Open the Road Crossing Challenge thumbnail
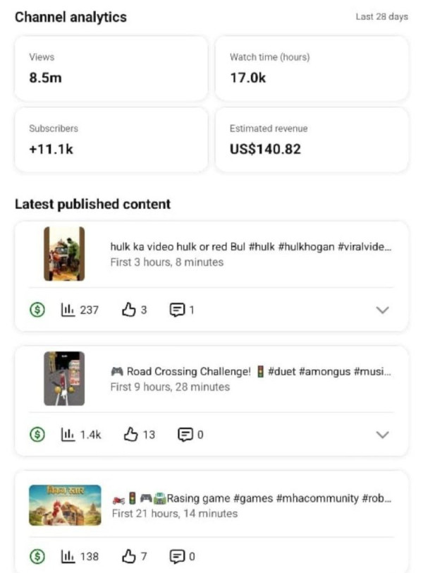 64,378
